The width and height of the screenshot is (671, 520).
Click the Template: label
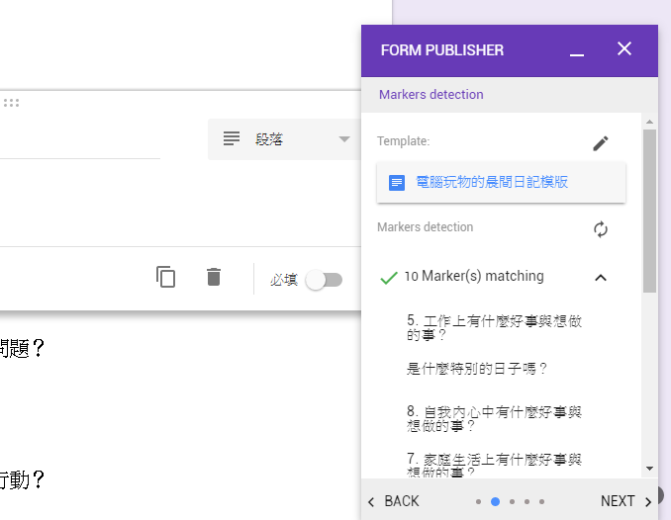[x=403, y=141]
